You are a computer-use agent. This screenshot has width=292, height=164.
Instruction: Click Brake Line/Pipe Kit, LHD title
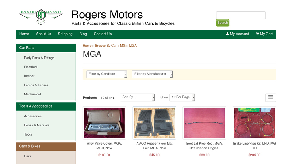[254, 146]
